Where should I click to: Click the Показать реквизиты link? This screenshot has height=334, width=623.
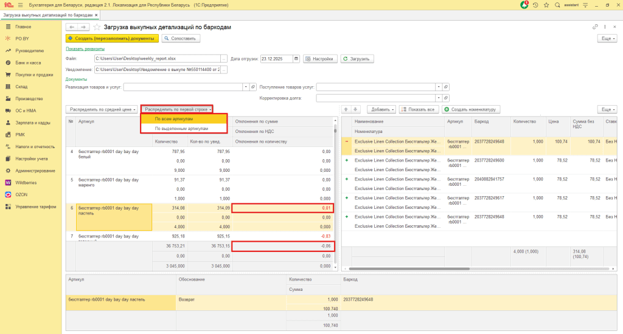85,49
